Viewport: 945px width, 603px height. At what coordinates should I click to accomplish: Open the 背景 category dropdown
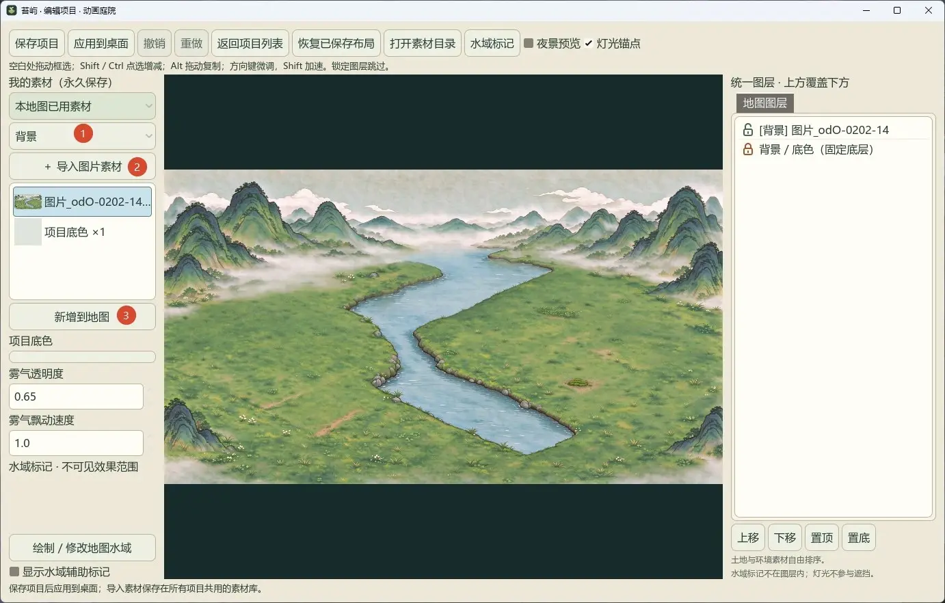pyautogui.click(x=82, y=136)
